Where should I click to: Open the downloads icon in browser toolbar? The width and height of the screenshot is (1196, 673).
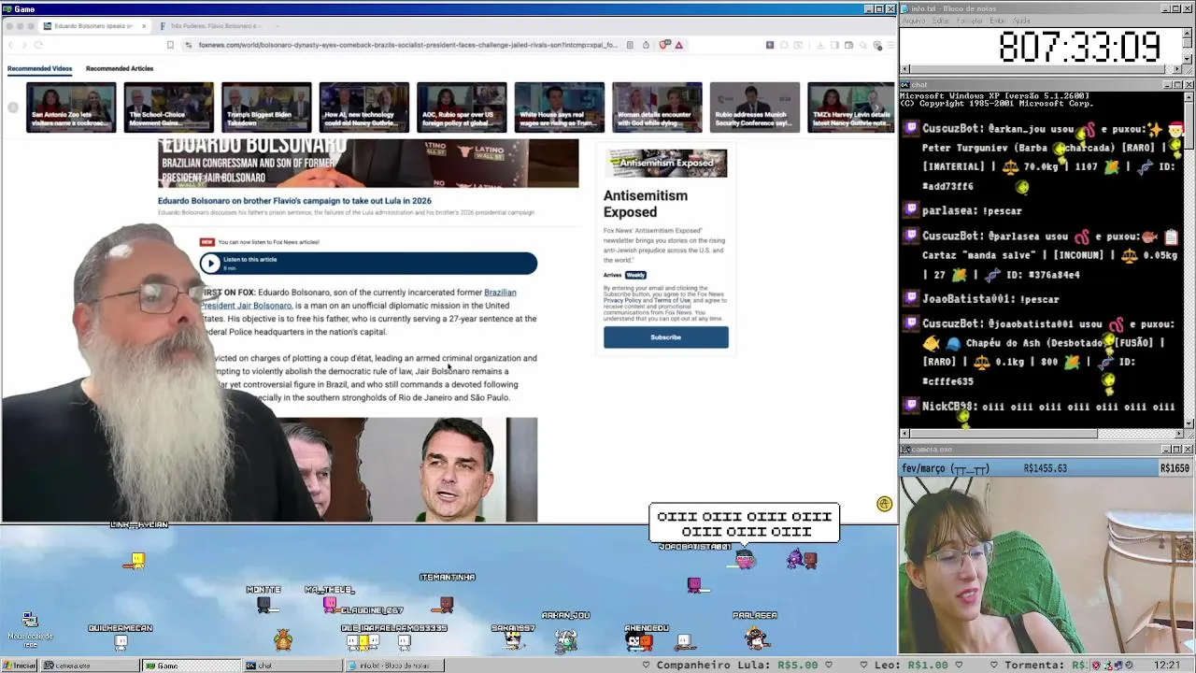coord(820,45)
